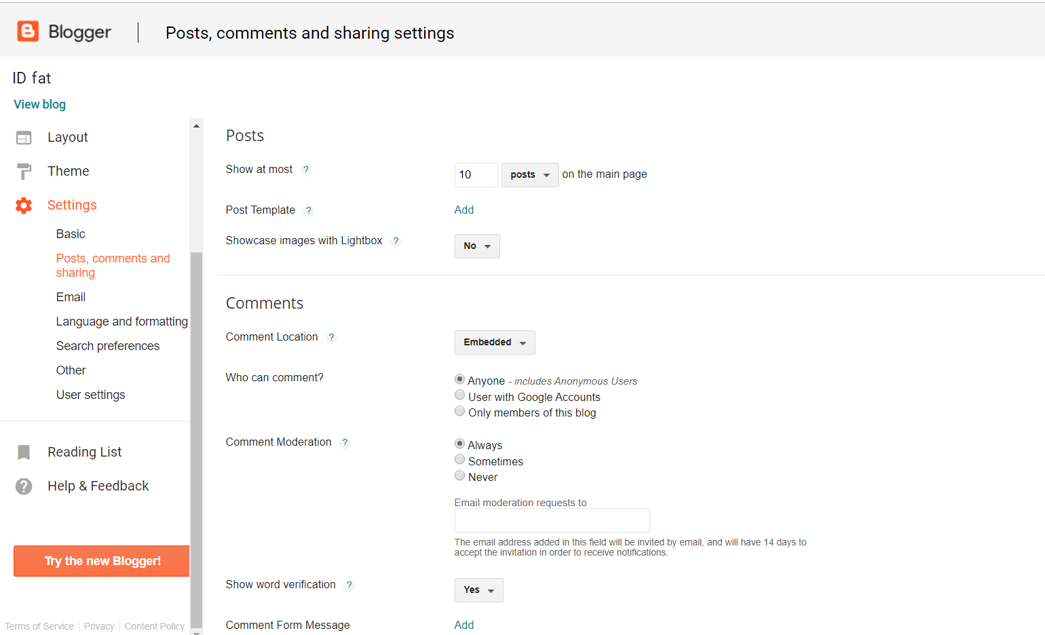Go to Basic settings
The height and width of the screenshot is (635, 1045).
coord(71,234)
